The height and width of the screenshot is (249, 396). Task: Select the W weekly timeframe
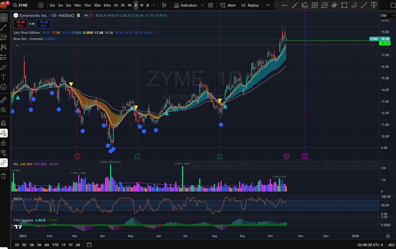click(142, 5)
